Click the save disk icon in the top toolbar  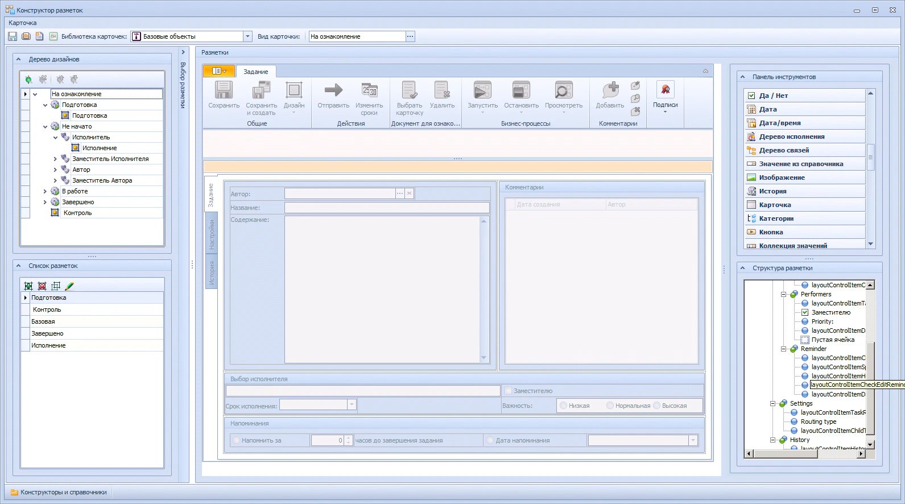pos(13,36)
